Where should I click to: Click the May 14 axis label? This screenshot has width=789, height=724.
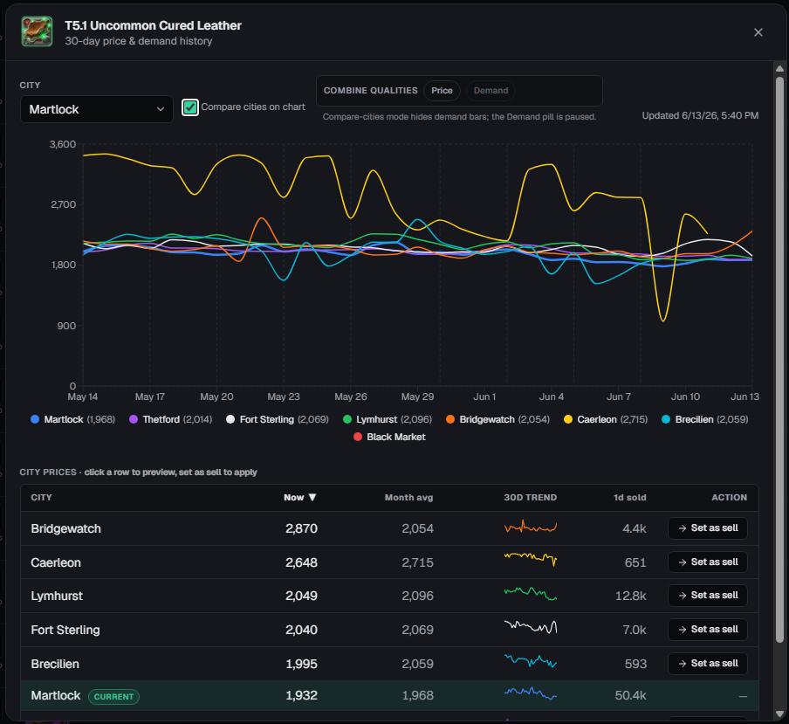[83, 396]
